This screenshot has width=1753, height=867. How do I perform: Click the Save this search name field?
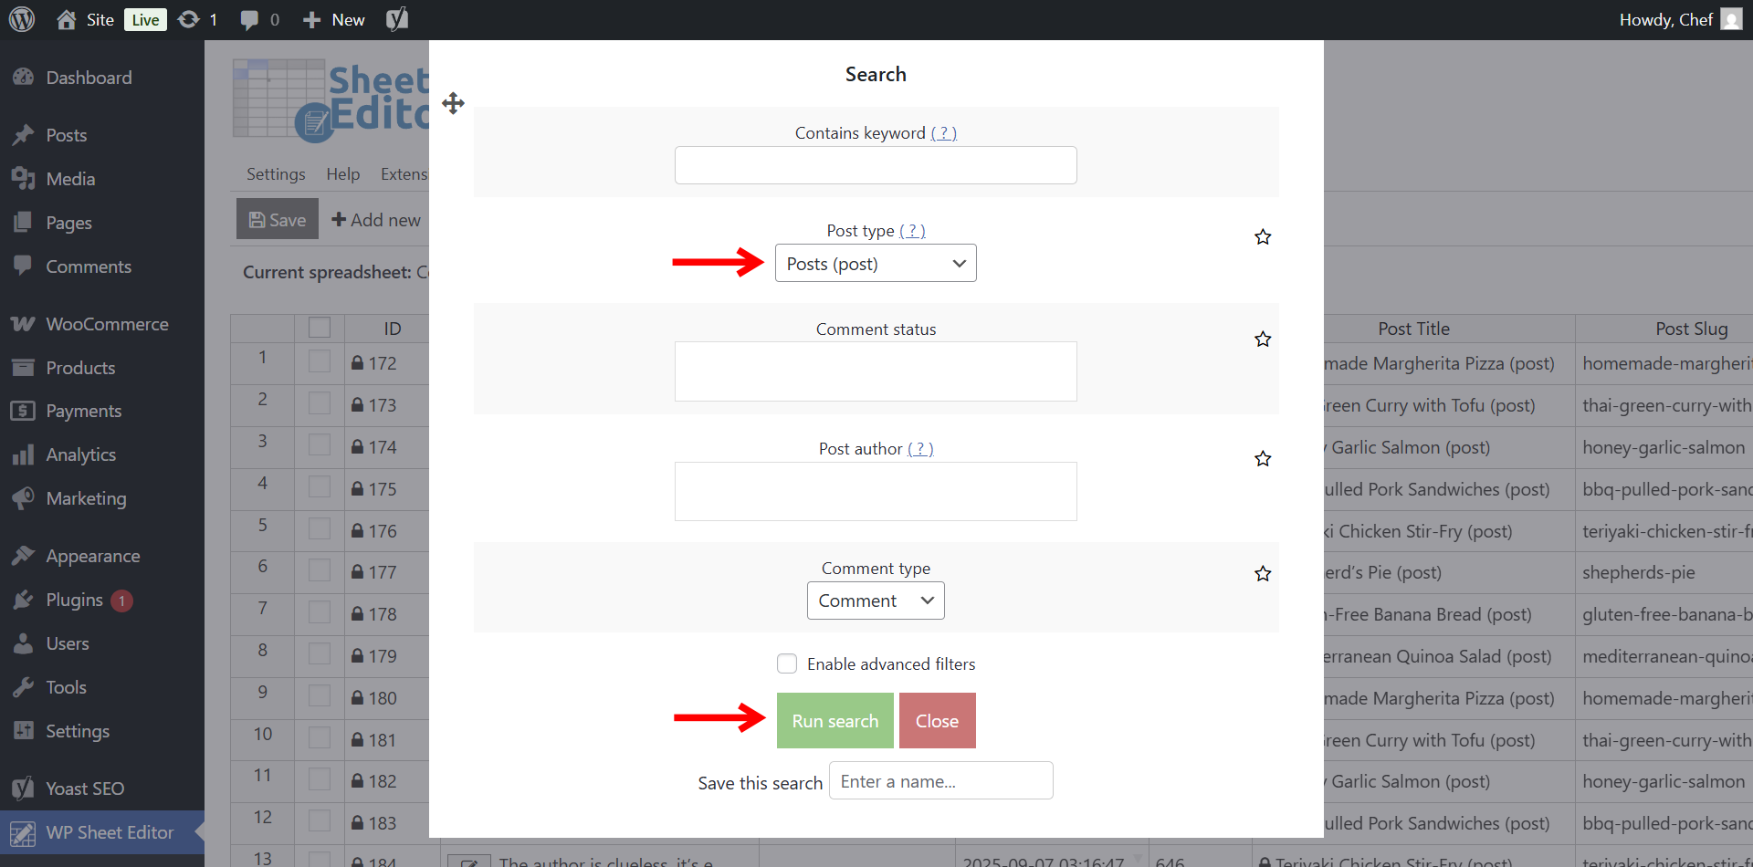pyautogui.click(x=940, y=780)
